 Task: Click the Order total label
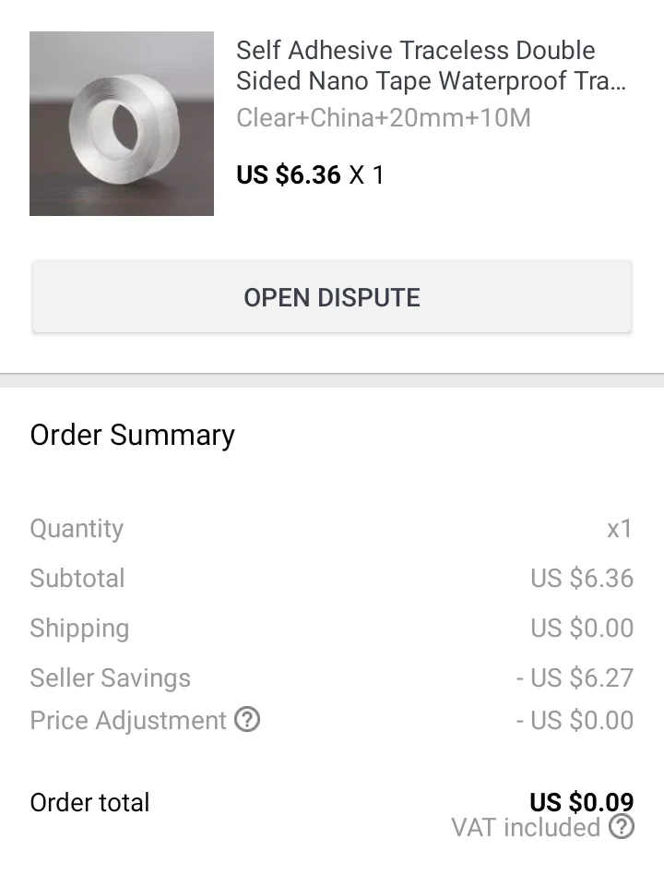click(x=89, y=803)
